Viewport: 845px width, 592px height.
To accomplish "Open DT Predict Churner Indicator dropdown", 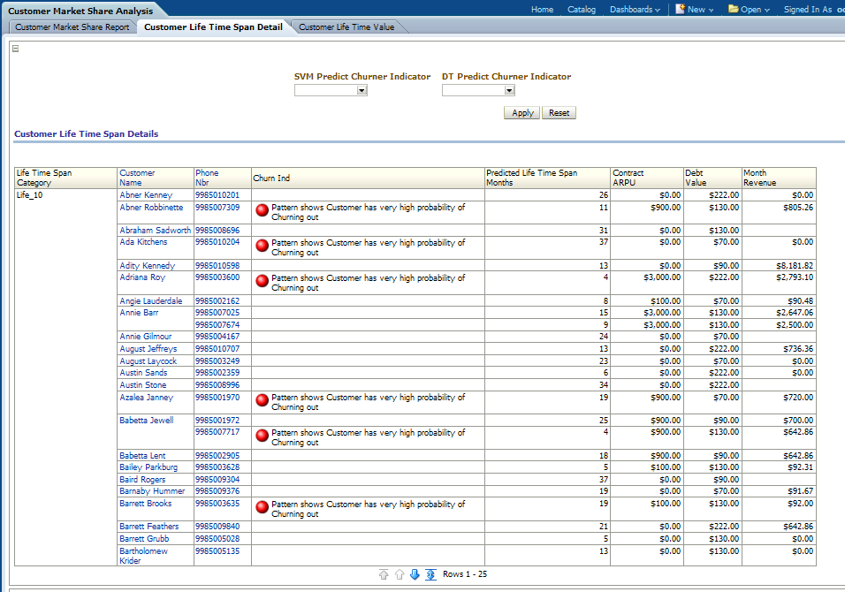I will [509, 90].
